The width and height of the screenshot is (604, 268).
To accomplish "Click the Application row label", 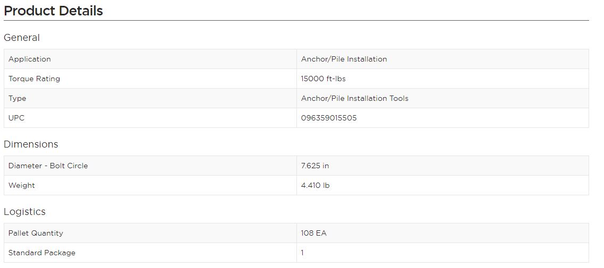I will 30,59.
